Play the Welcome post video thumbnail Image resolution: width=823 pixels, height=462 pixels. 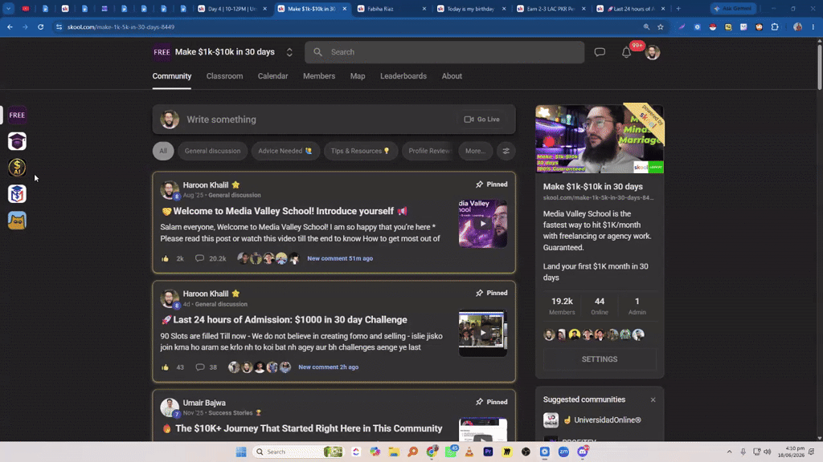tap(483, 223)
